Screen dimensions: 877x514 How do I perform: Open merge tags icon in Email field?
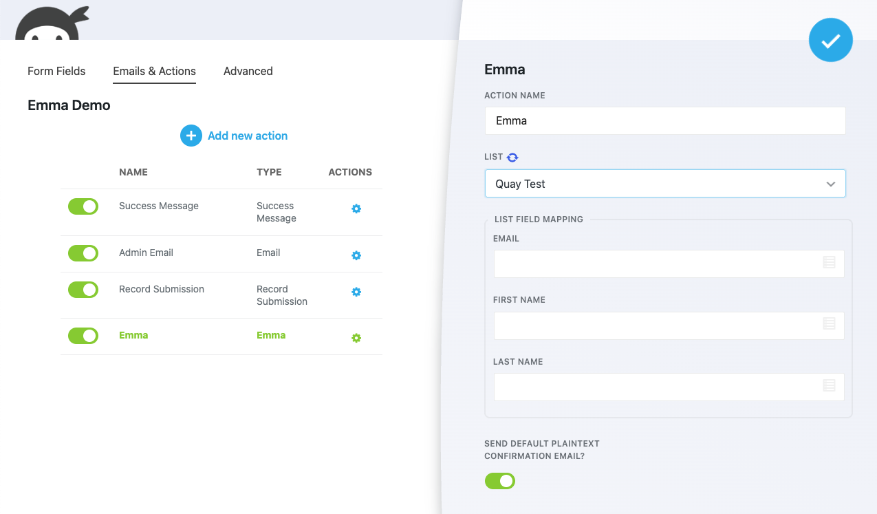coord(829,262)
